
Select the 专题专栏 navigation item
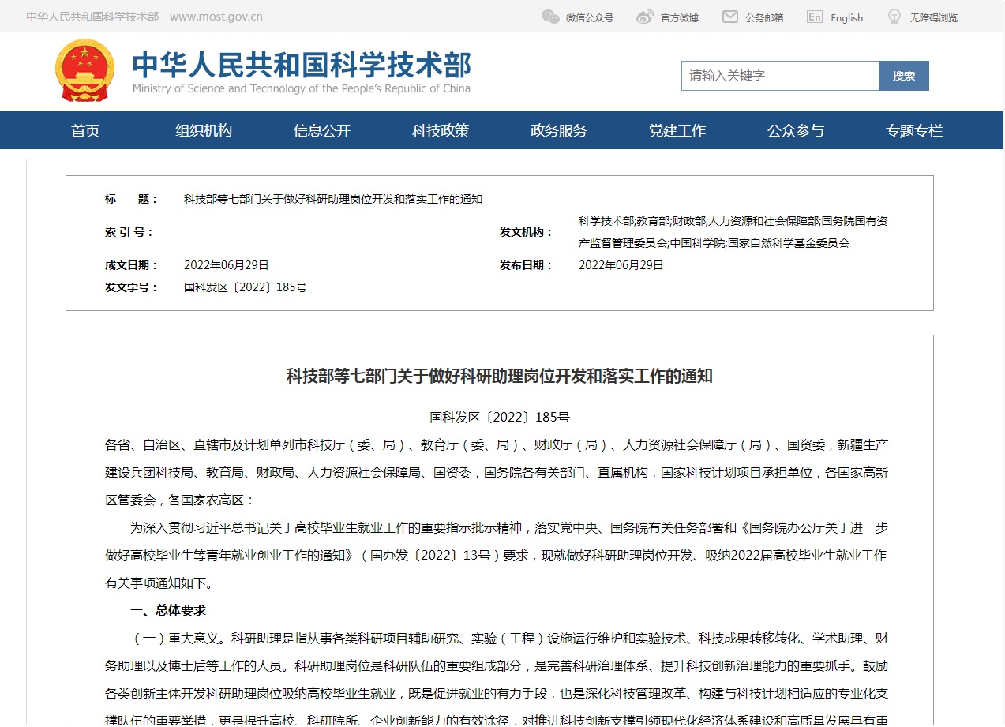tap(913, 130)
